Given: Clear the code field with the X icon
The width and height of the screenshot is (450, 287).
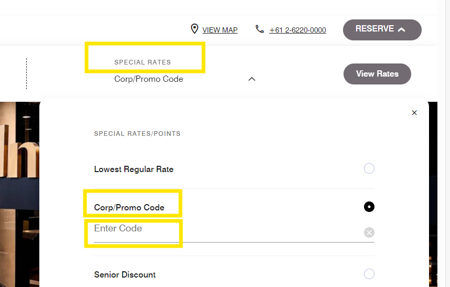Looking at the screenshot, I should 369,232.
